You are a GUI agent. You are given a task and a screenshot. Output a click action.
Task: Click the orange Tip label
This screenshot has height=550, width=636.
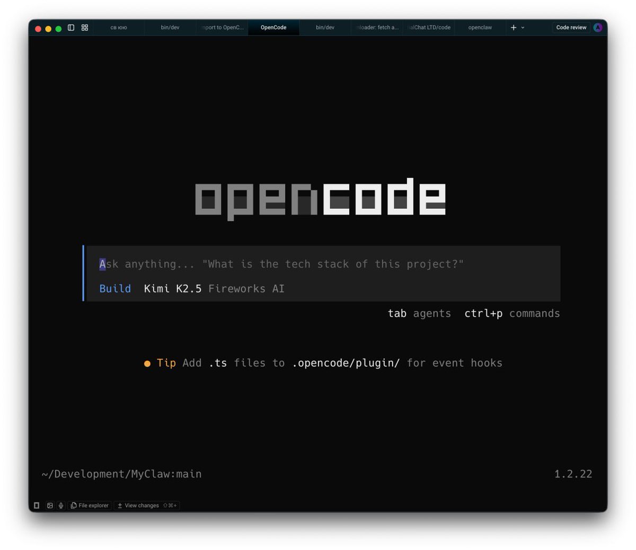(166, 363)
